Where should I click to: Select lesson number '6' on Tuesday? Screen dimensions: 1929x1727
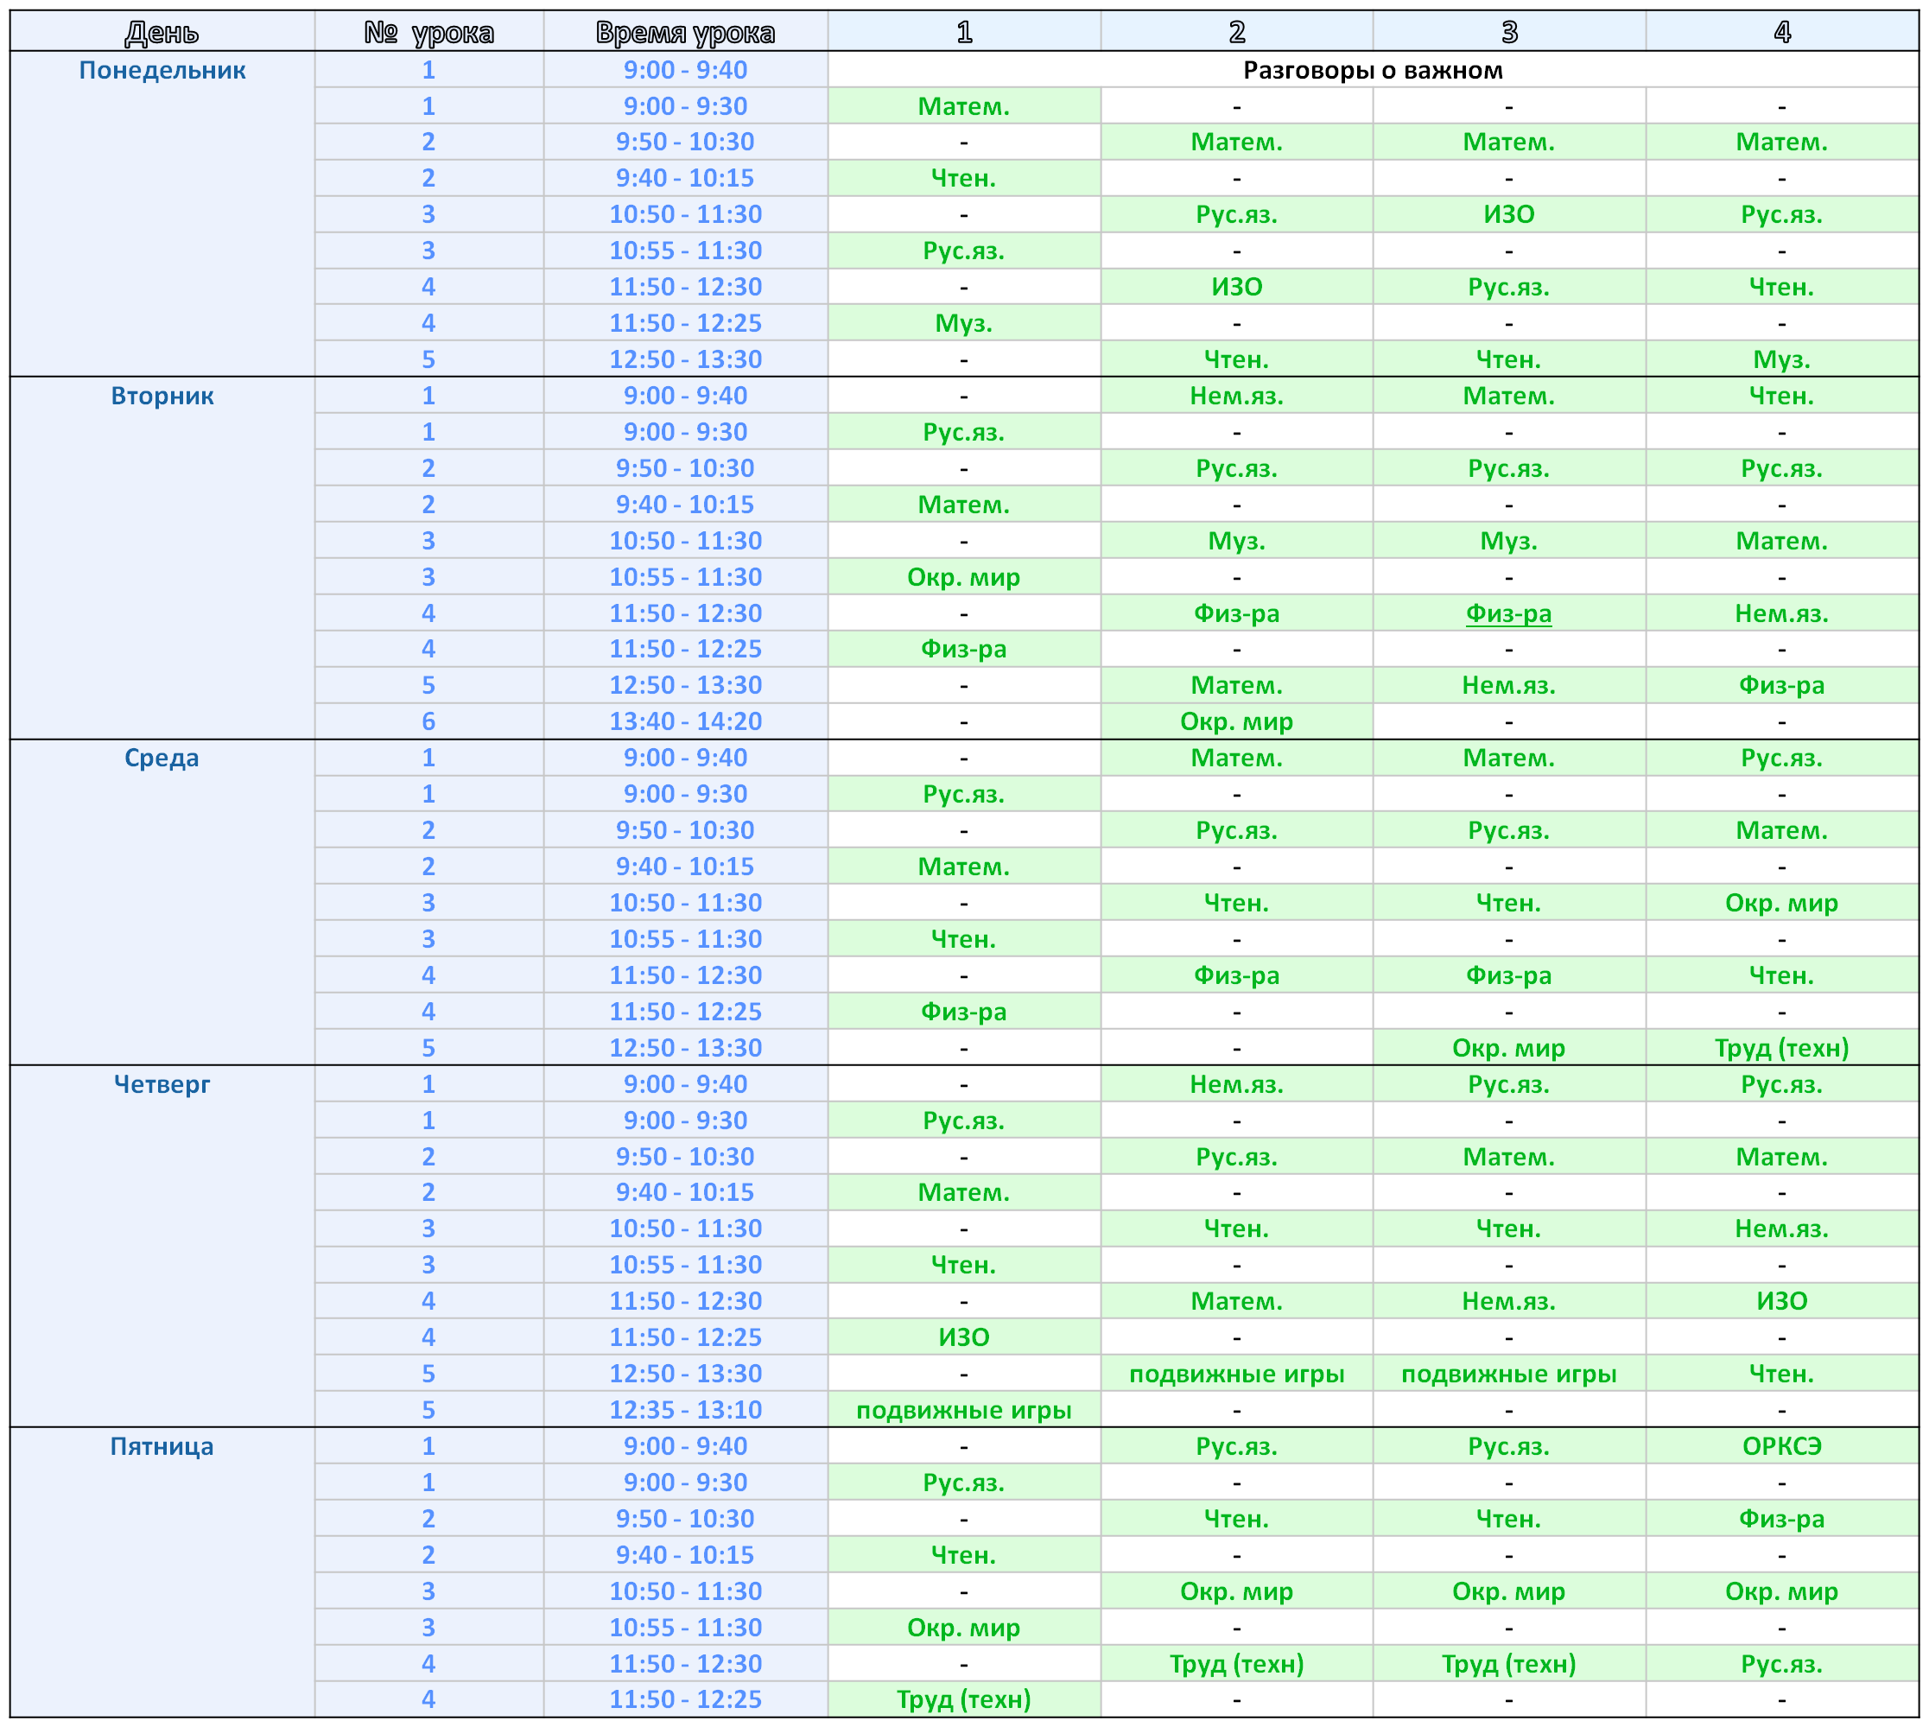[x=428, y=721]
